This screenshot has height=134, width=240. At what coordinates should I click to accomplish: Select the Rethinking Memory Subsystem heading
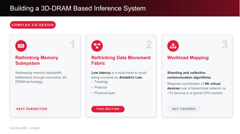[37, 60]
